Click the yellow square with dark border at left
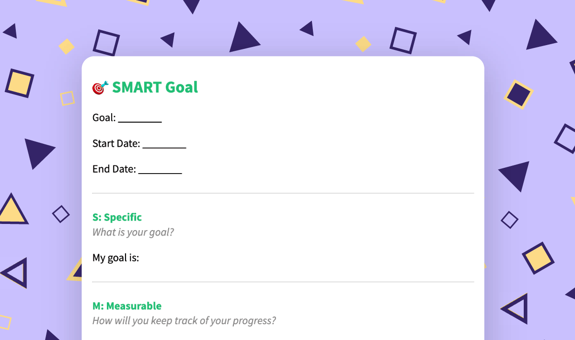 [19, 83]
